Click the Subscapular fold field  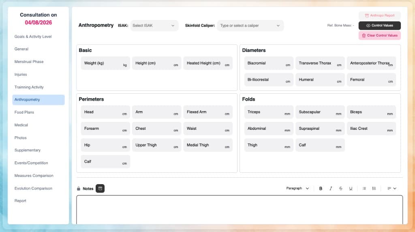(x=320, y=112)
